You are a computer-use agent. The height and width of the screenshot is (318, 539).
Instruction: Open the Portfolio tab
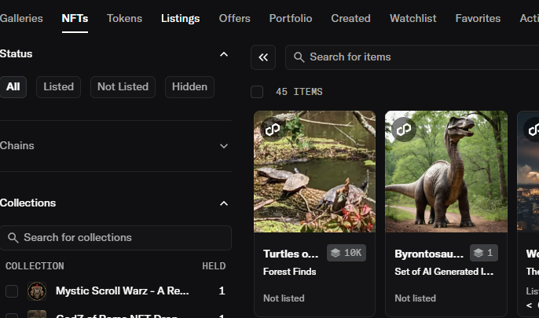(290, 18)
